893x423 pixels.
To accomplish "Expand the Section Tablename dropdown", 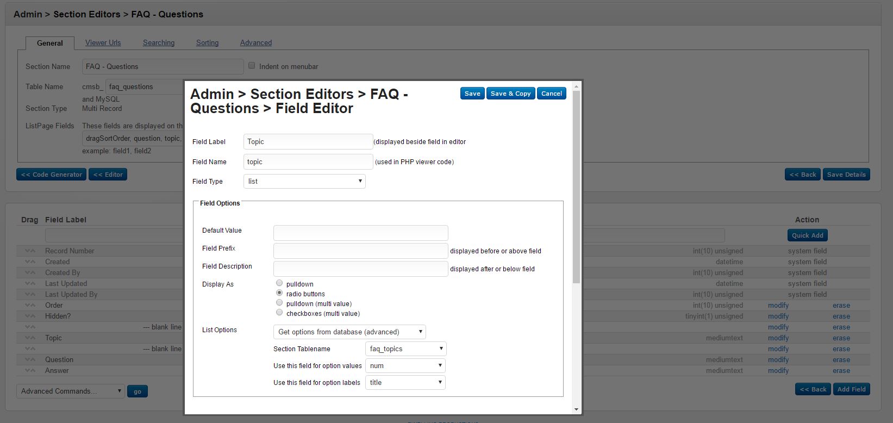I will coord(405,349).
